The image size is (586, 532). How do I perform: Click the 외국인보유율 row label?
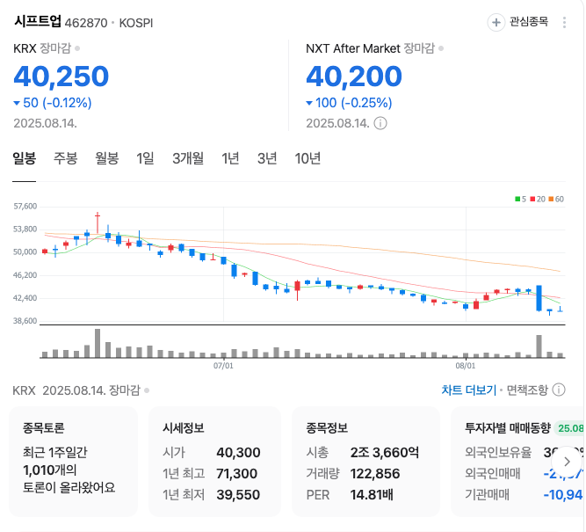click(x=498, y=453)
